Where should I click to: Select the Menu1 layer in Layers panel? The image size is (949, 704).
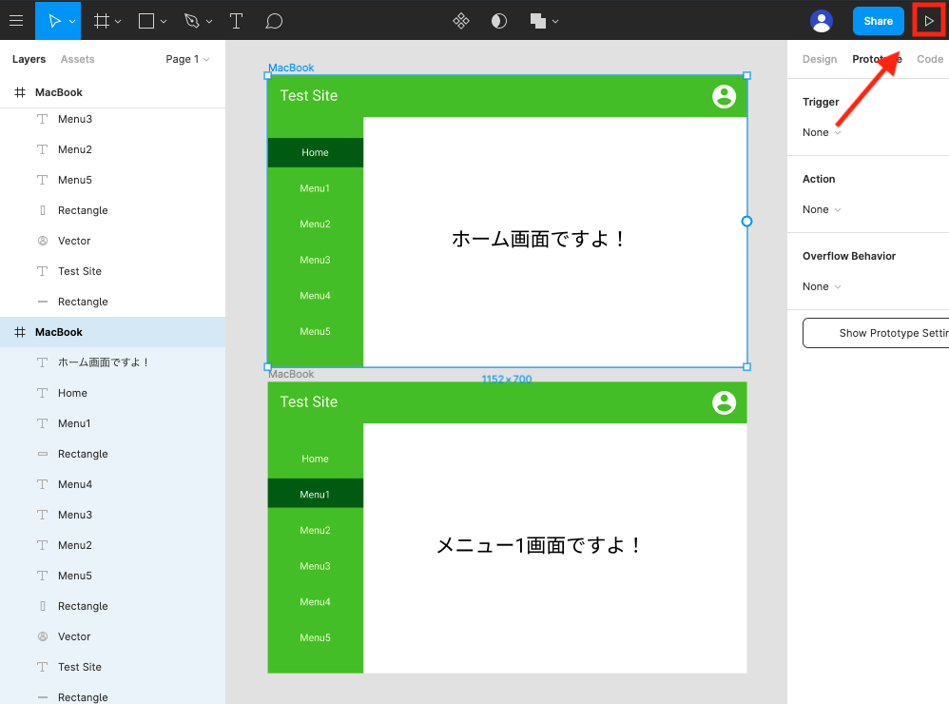pyautogui.click(x=112, y=423)
